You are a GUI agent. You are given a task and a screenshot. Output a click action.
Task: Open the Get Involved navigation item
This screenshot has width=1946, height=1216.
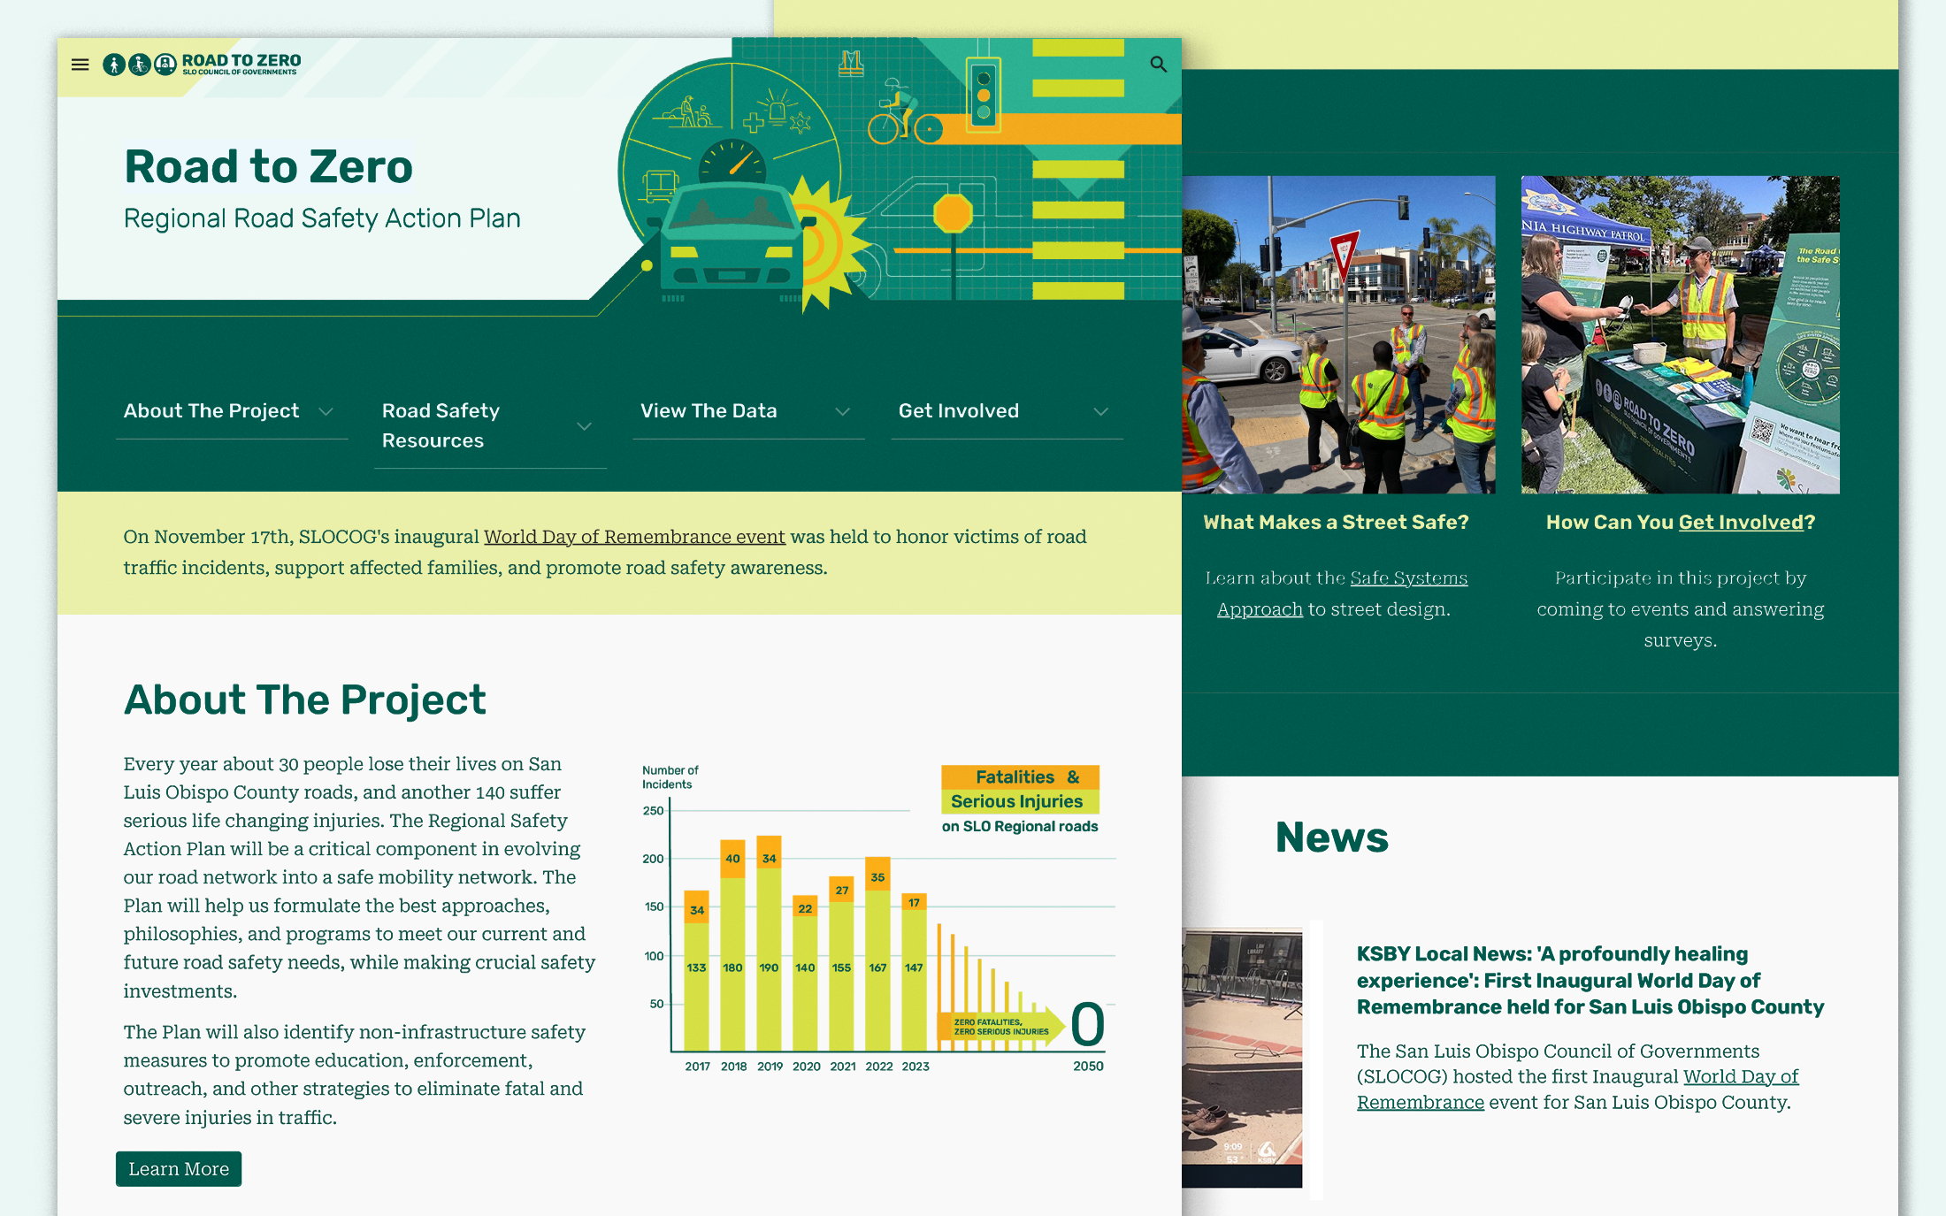(x=958, y=411)
